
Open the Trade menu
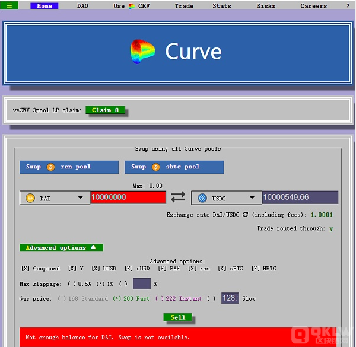[x=184, y=6]
